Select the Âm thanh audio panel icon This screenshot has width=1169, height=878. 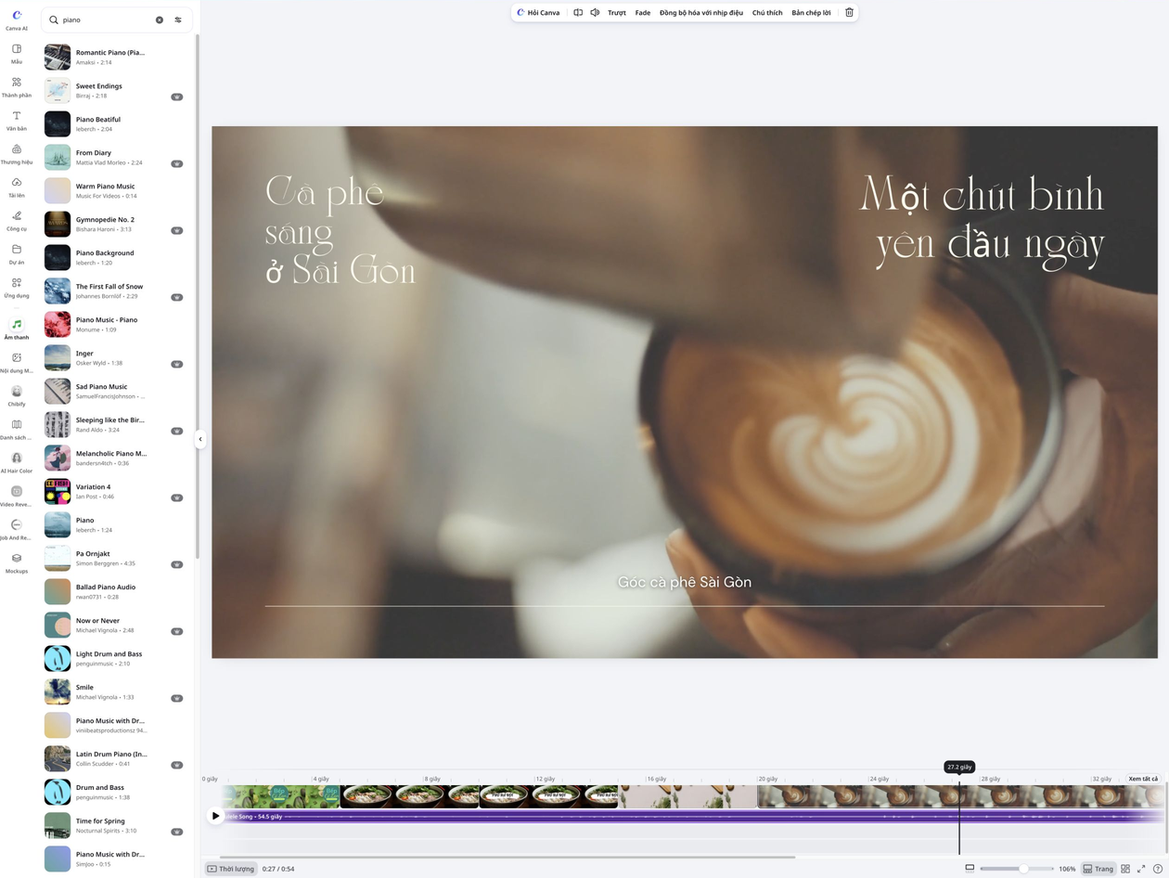[17, 325]
